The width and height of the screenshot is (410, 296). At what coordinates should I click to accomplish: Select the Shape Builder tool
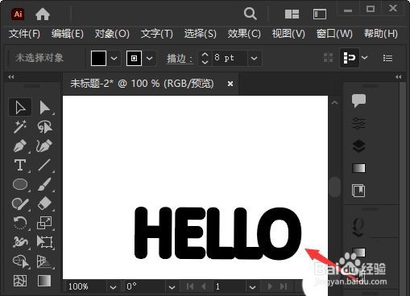point(20,261)
